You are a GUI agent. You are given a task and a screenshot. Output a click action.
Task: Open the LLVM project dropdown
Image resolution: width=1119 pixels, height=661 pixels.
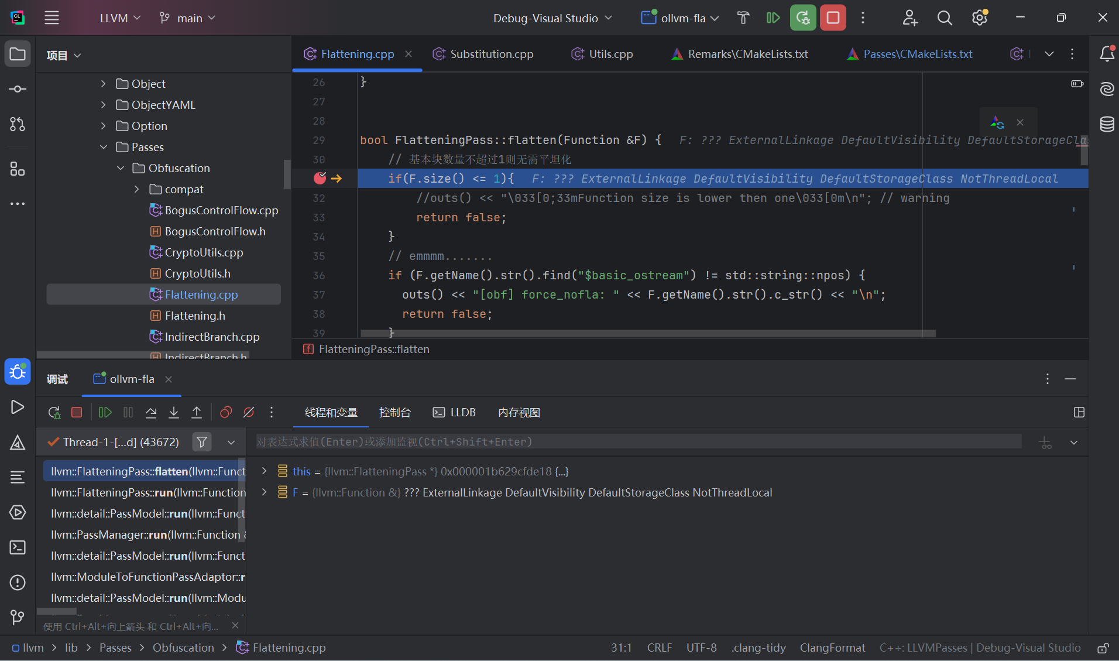pos(120,18)
